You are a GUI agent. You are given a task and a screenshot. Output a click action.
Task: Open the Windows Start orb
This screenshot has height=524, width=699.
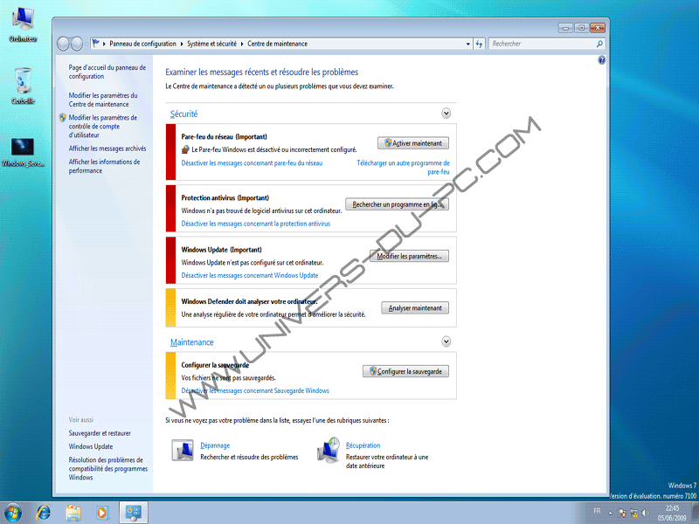pos(13,513)
